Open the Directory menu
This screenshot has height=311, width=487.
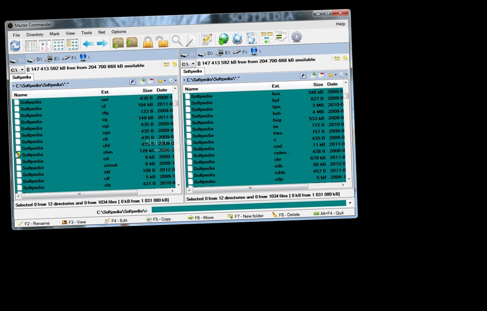[35, 35]
